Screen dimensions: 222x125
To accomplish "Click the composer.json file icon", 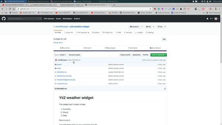I will click(55, 84).
